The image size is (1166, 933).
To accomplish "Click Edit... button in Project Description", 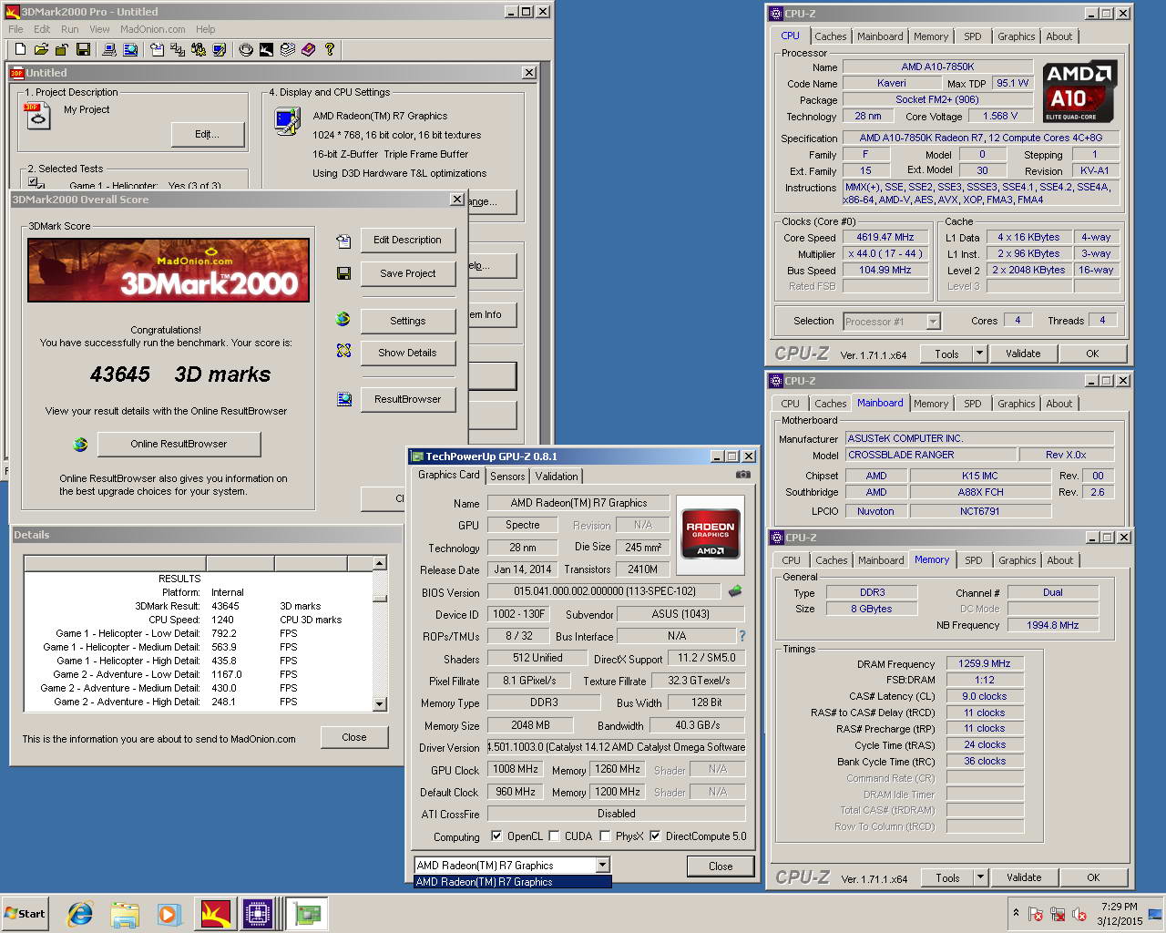I will [208, 134].
